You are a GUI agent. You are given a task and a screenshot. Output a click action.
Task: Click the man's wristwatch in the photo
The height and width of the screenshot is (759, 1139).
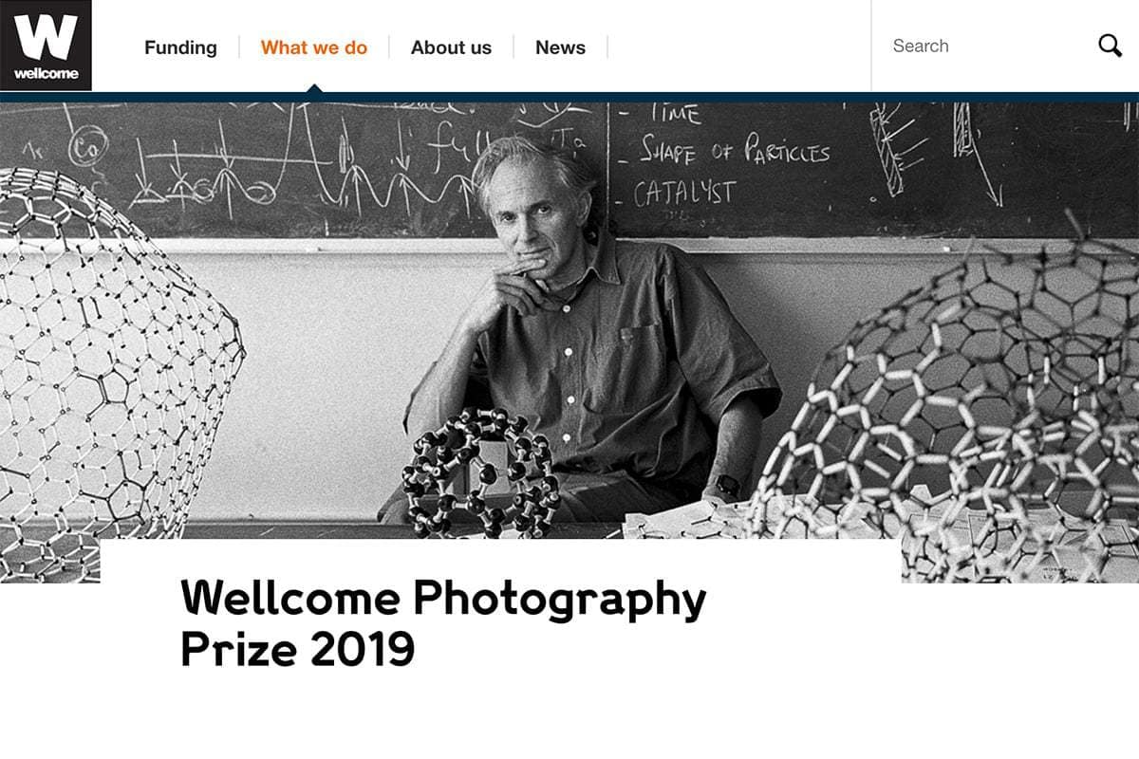pyautogui.click(x=728, y=485)
